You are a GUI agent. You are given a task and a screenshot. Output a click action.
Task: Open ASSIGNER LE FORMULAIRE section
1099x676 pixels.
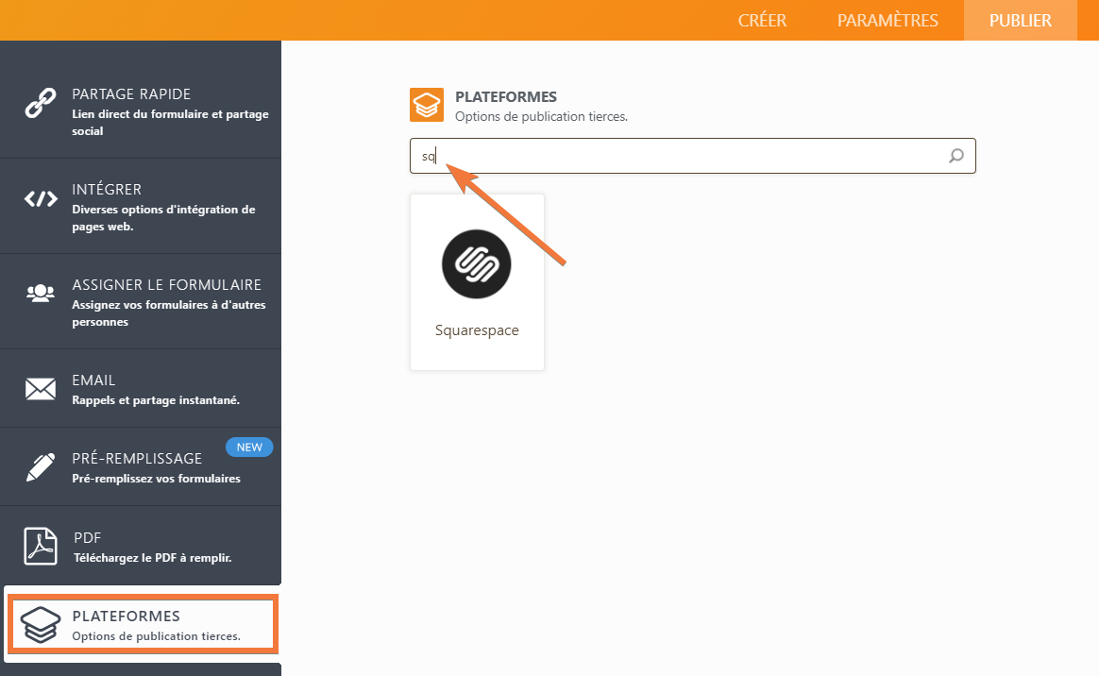click(x=140, y=301)
